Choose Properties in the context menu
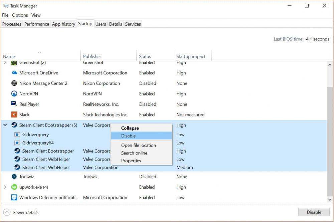The height and width of the screenshot is (222, 334). pos(141,161)
